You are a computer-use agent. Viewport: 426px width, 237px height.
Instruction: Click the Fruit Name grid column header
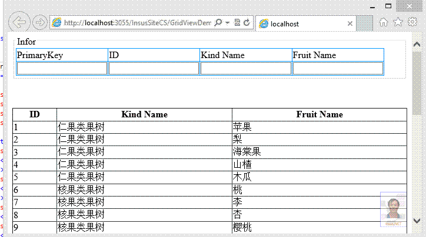(x=319, y=114)
